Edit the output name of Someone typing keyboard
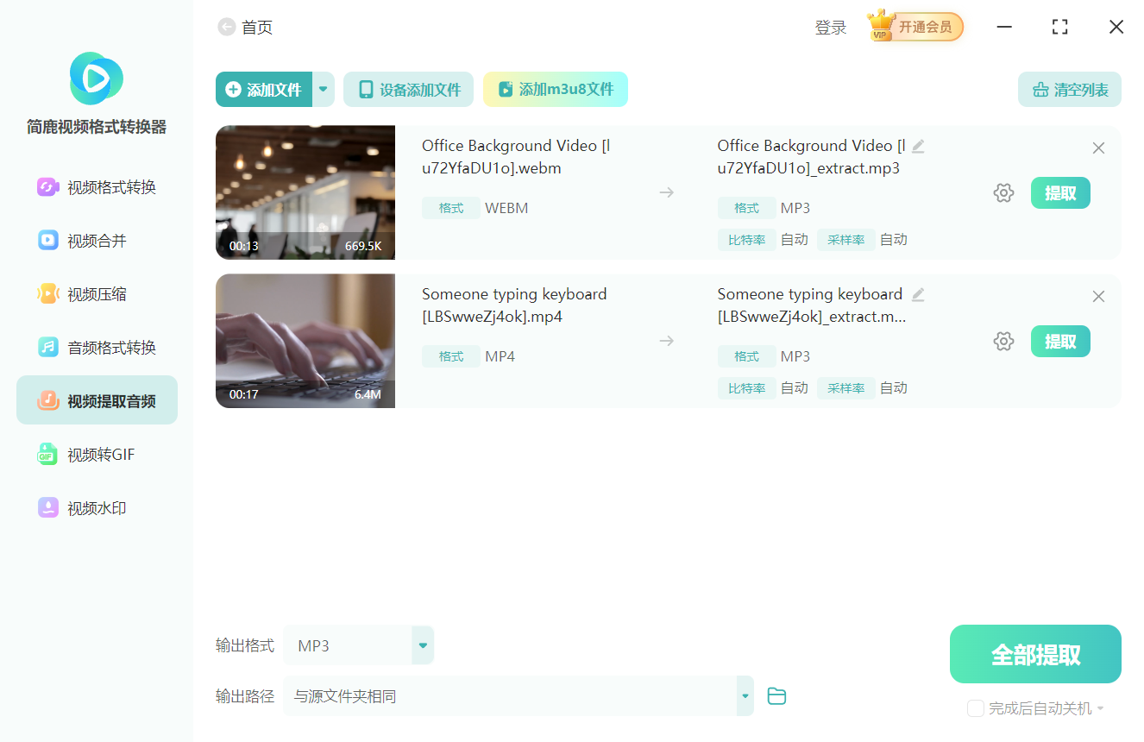The image size is (1144, 742). tap(917, 294)
